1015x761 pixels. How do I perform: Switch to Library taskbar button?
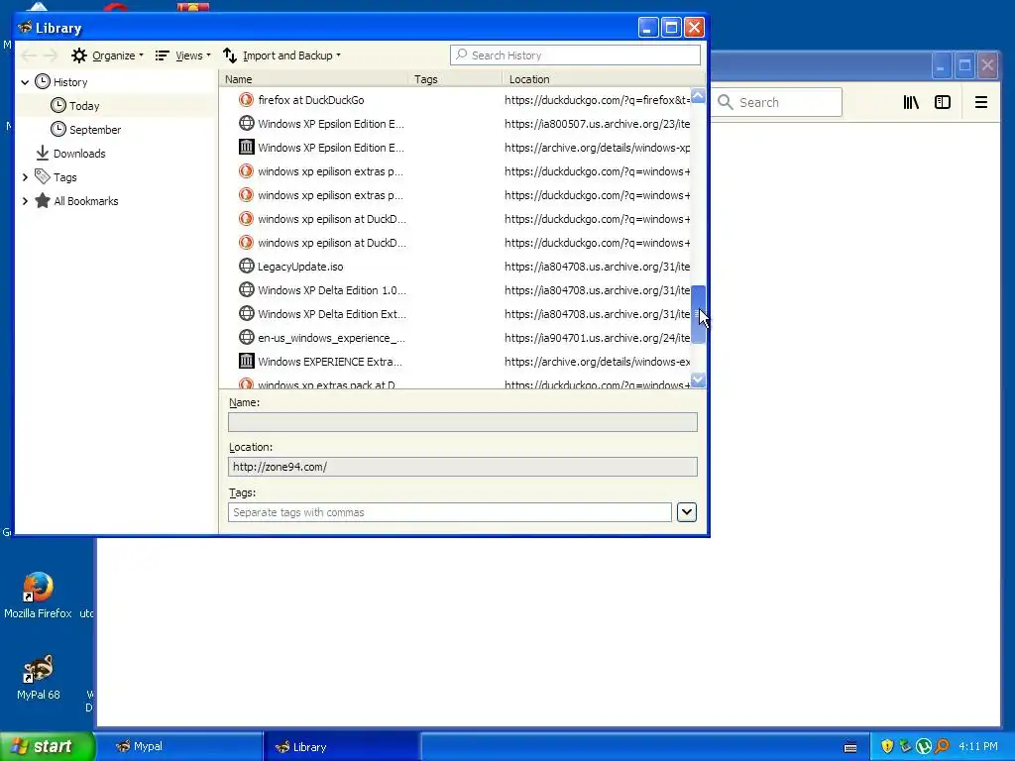342,746
